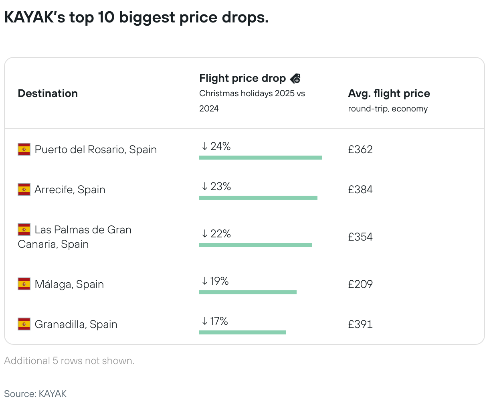Click the down arrow beside 24%

[x=204, y=146]
